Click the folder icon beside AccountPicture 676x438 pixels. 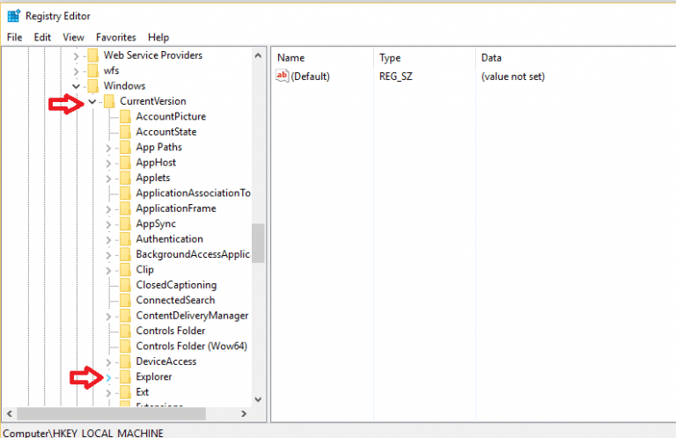point(125,117)
